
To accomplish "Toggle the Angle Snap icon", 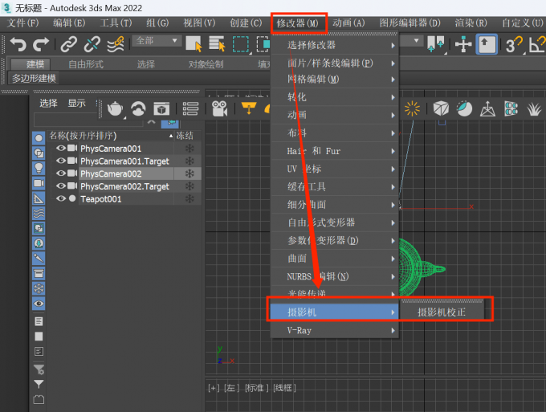I will pos(536,45).
